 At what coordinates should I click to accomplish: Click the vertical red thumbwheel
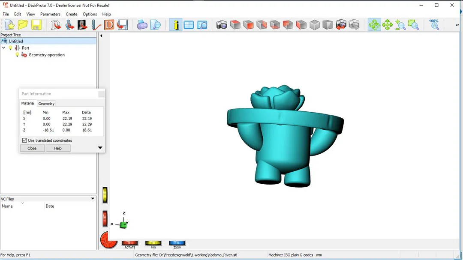105,219
